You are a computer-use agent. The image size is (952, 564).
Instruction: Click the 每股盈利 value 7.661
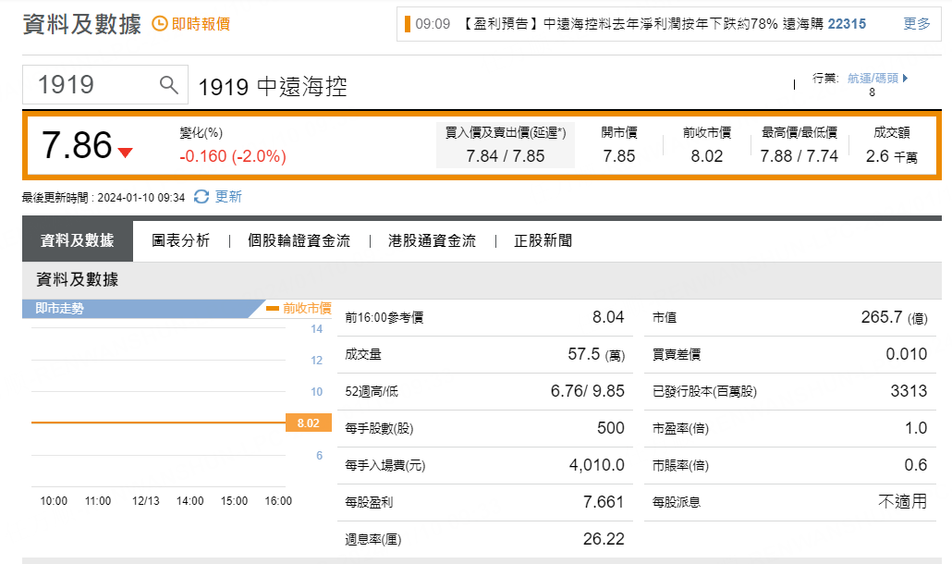tap(604, 502)
